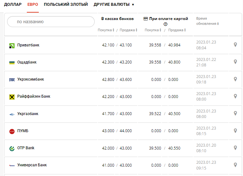Viewport: 243px width, 176px height.
Task: Click the question mark help icon
Action: (165, 24)
